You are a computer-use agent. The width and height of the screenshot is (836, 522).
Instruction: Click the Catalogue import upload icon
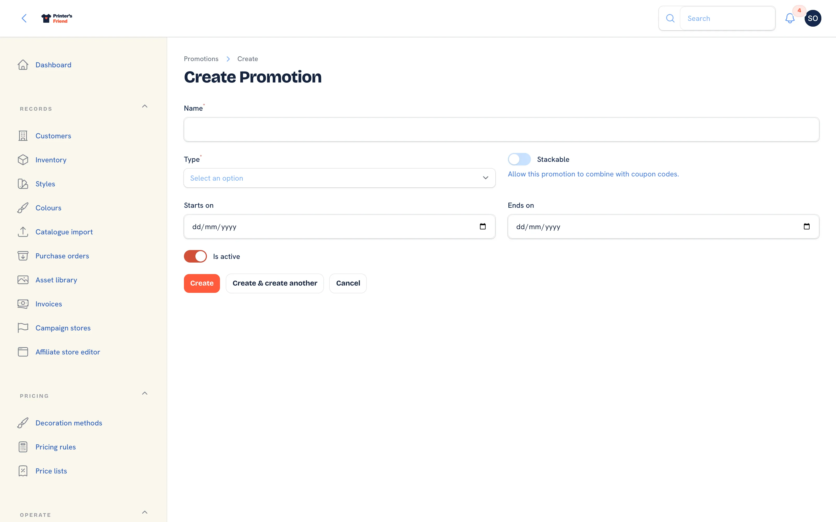(23, 232)
